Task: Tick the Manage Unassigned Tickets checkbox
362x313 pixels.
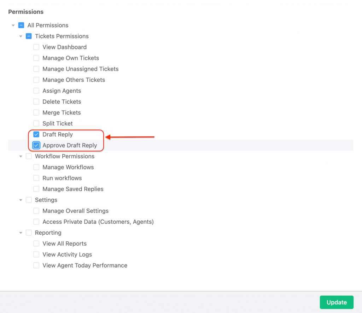Action: [x=36, y=69]
